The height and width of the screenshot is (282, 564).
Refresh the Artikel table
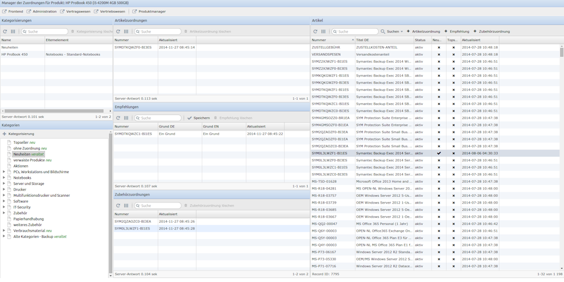click(x=316, y=32)
